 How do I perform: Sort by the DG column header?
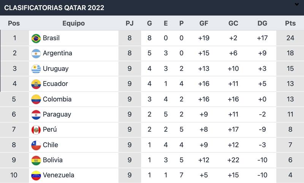(x=262, y=23)
